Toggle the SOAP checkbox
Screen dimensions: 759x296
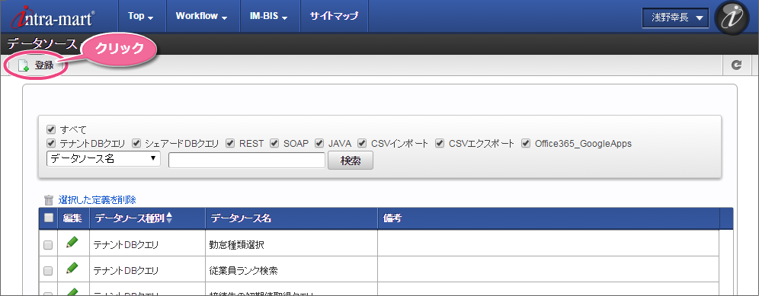(274, 143)
